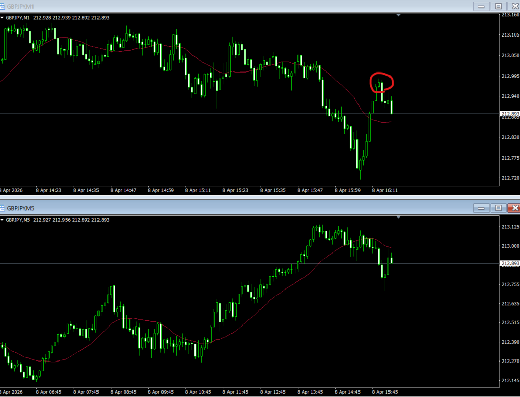Maximize the GBPJPY,M1 chart window

pyautogui.click(x=498, y=6)
